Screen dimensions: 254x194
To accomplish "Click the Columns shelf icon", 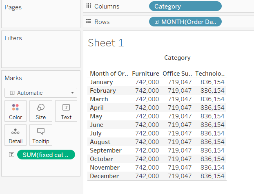I will click(89, 7).
